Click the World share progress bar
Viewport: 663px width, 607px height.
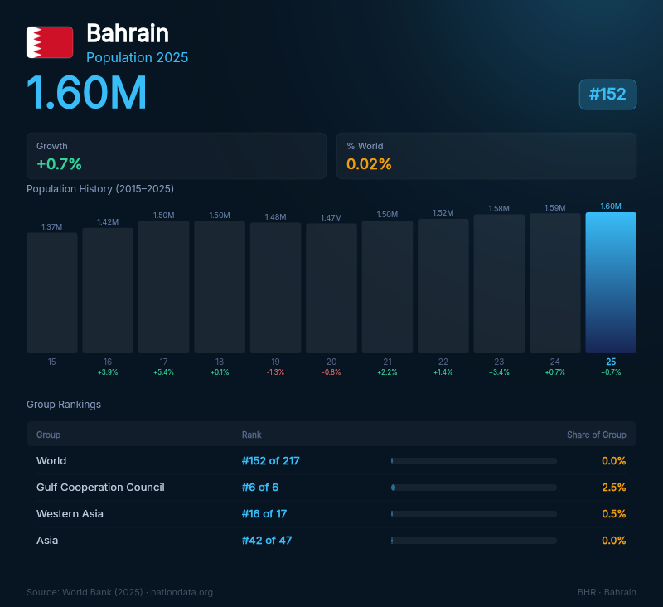point(474,461)
